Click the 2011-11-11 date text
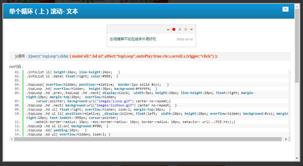 point(185,39)
